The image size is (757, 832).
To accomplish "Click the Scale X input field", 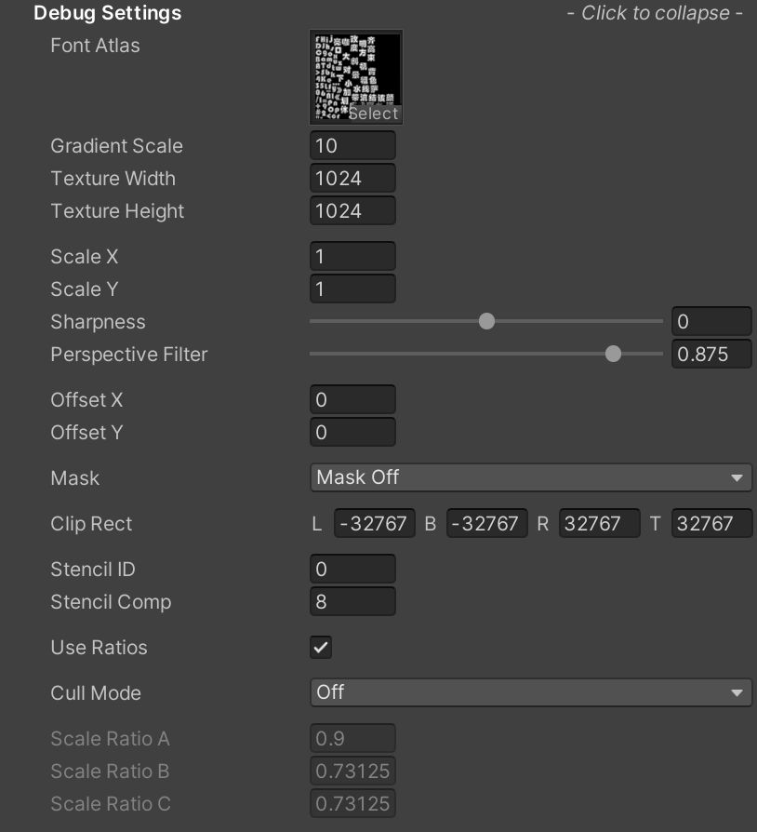I will 352,256.
